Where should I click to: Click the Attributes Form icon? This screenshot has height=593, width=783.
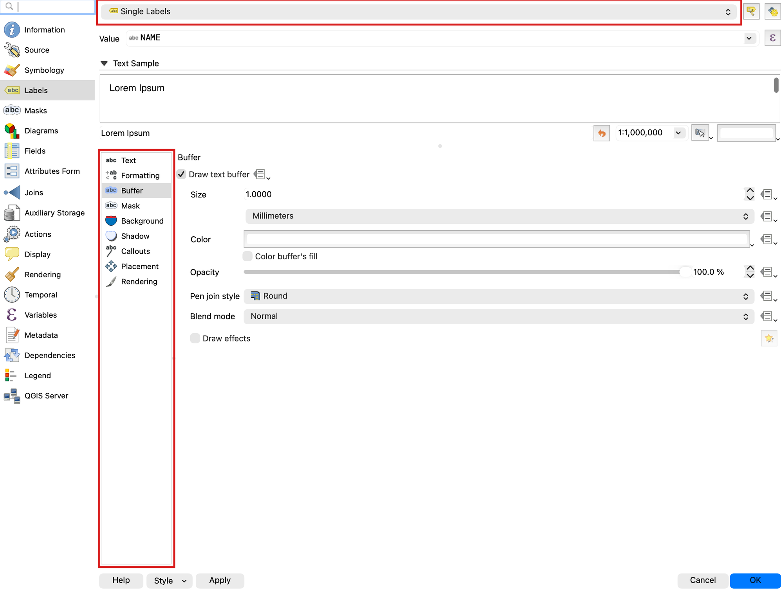[x=12, y=171]
